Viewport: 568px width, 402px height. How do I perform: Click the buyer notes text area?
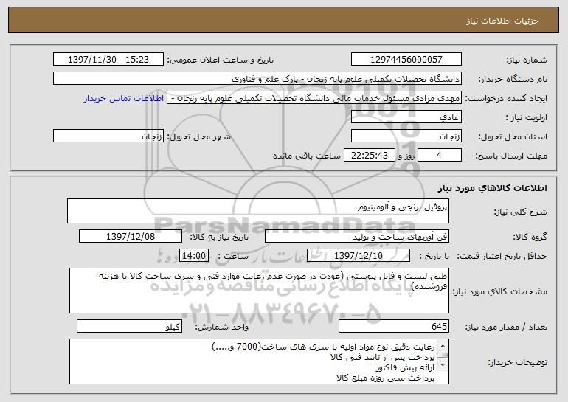[259, 361]
